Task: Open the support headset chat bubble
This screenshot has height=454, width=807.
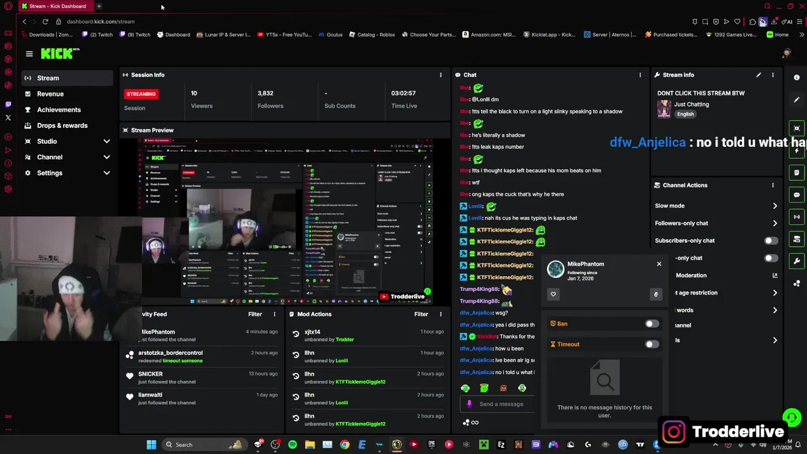Action: (x=791, y=417)
